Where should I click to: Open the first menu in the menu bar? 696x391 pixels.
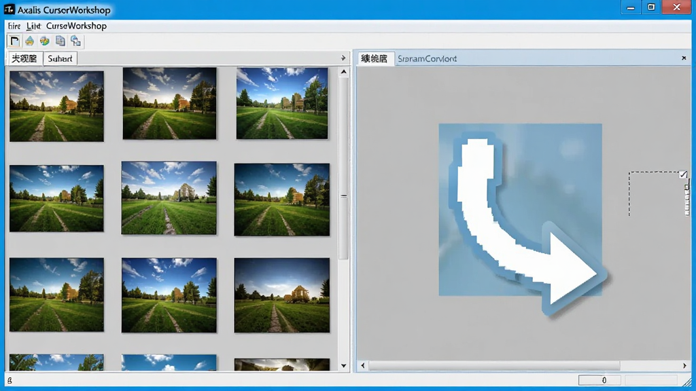(x=14, y=26)
